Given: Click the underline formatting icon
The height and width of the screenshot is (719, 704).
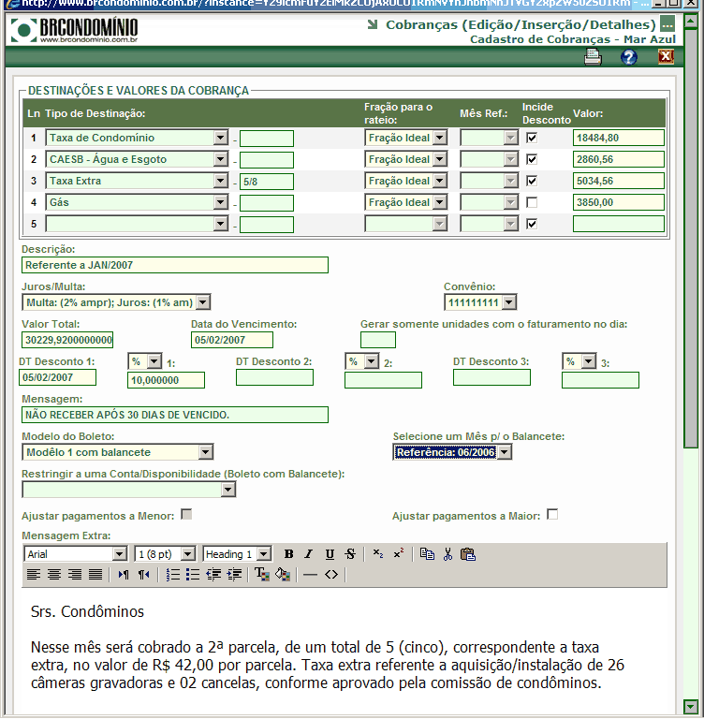Looking at the screenshot, I should (x=330, y=554).
